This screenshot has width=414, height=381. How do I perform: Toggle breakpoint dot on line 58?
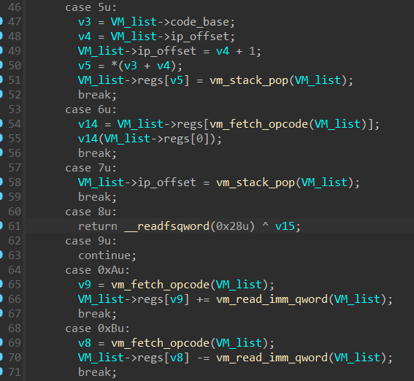1,182
